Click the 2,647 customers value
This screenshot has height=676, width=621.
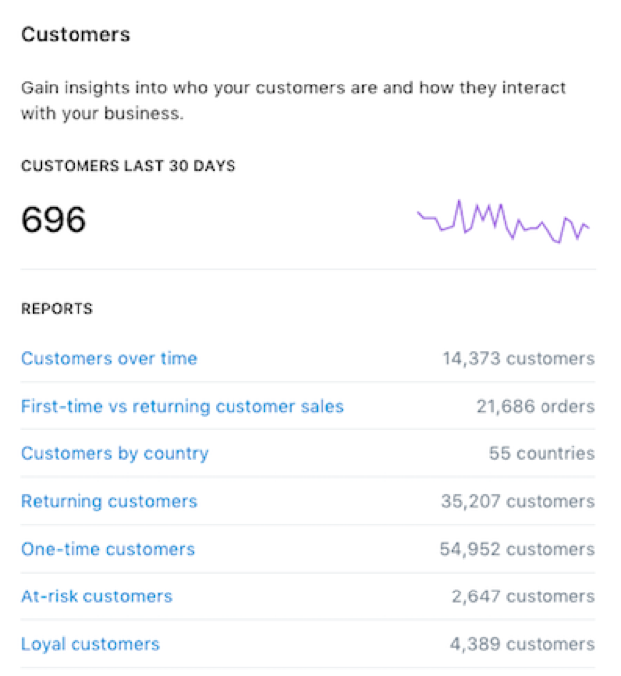tap(523, 597)
